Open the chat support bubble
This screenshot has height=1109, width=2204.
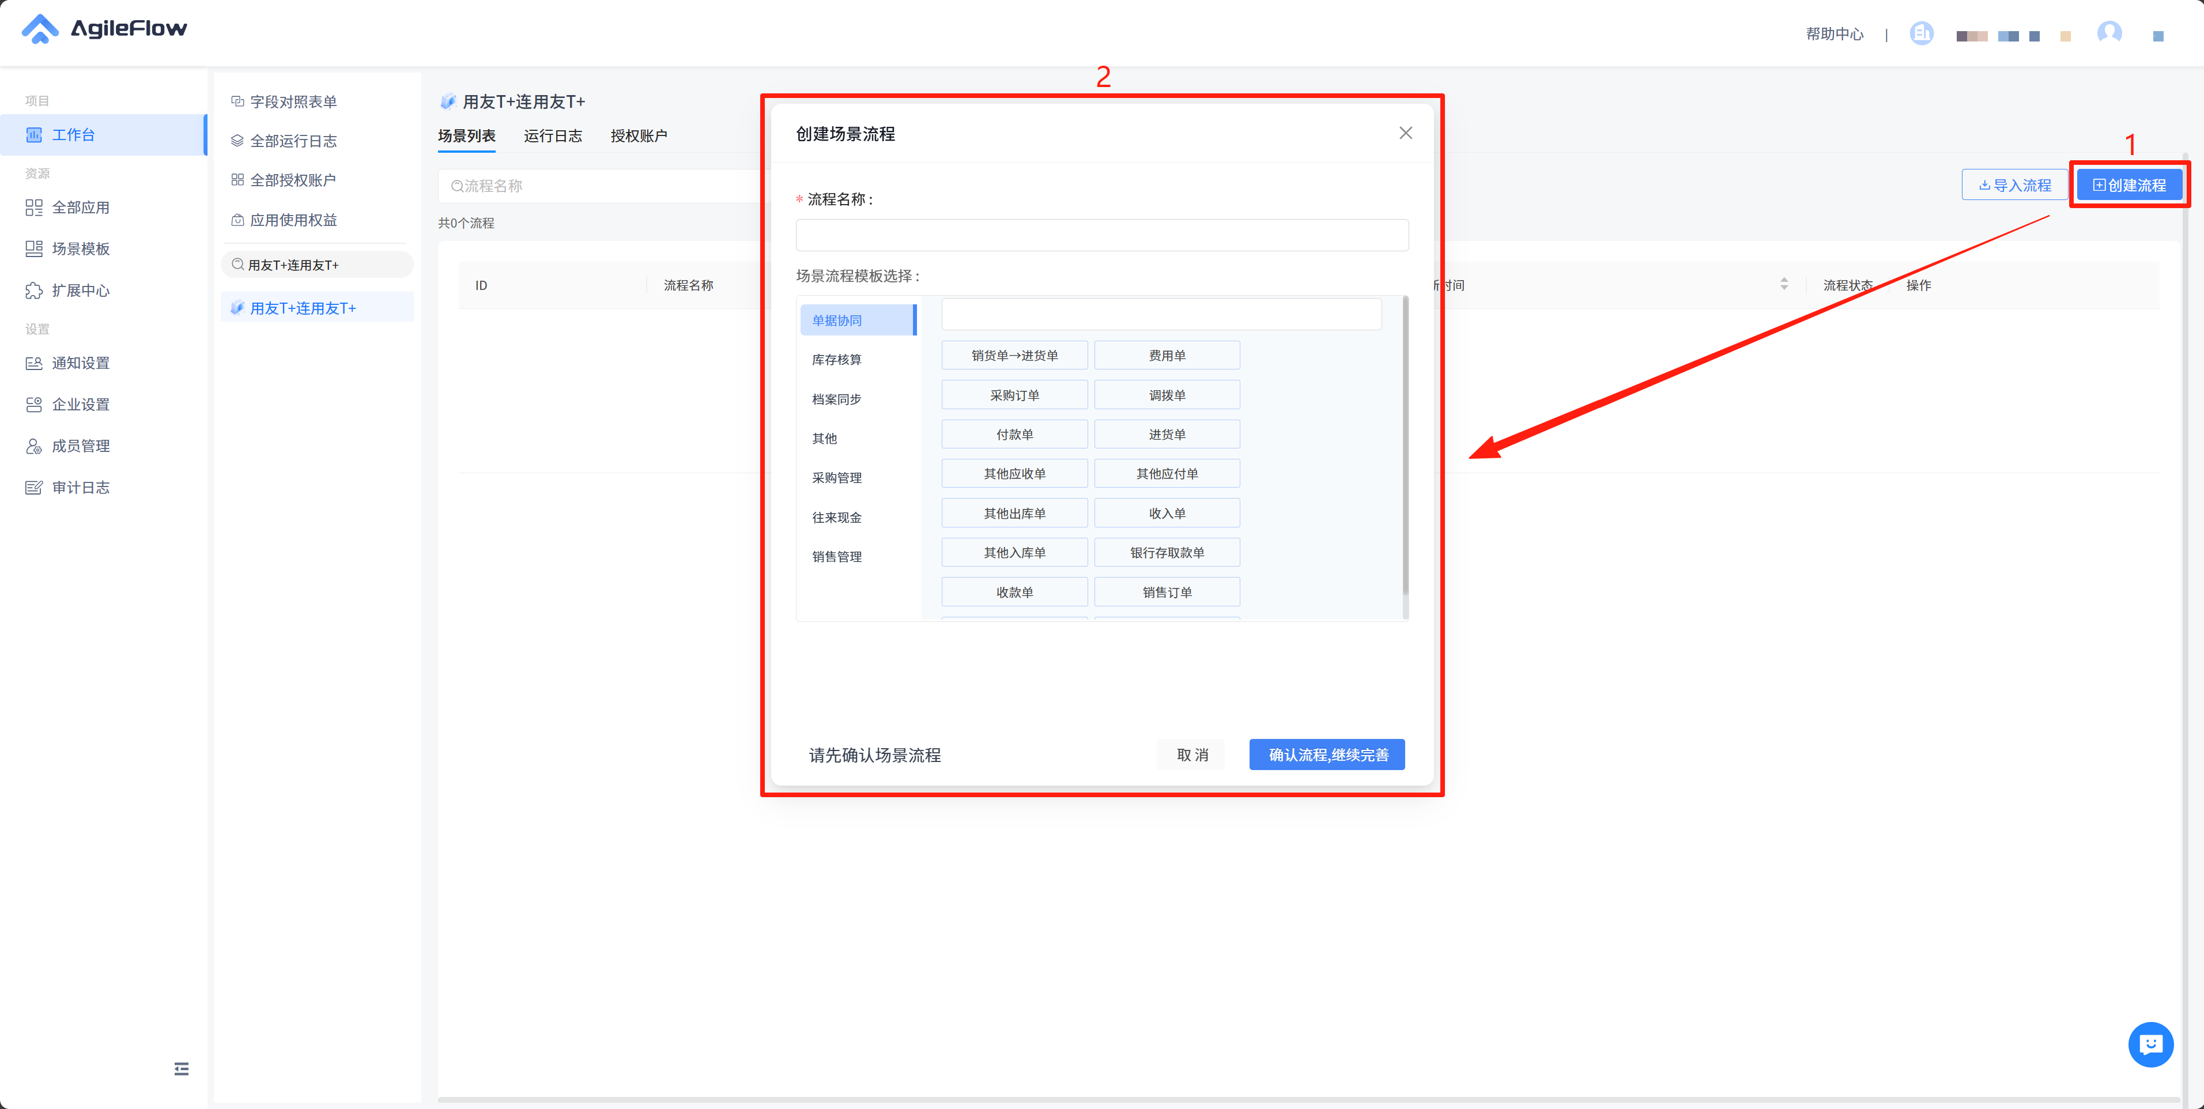(2150, 1044)
